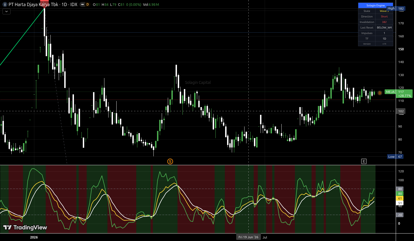Click the TF label in table

click(367, 39)
